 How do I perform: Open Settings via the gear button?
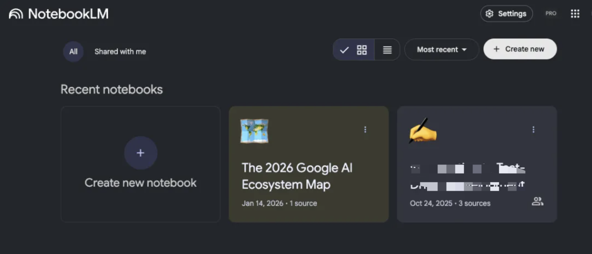(x=506, y=14)
